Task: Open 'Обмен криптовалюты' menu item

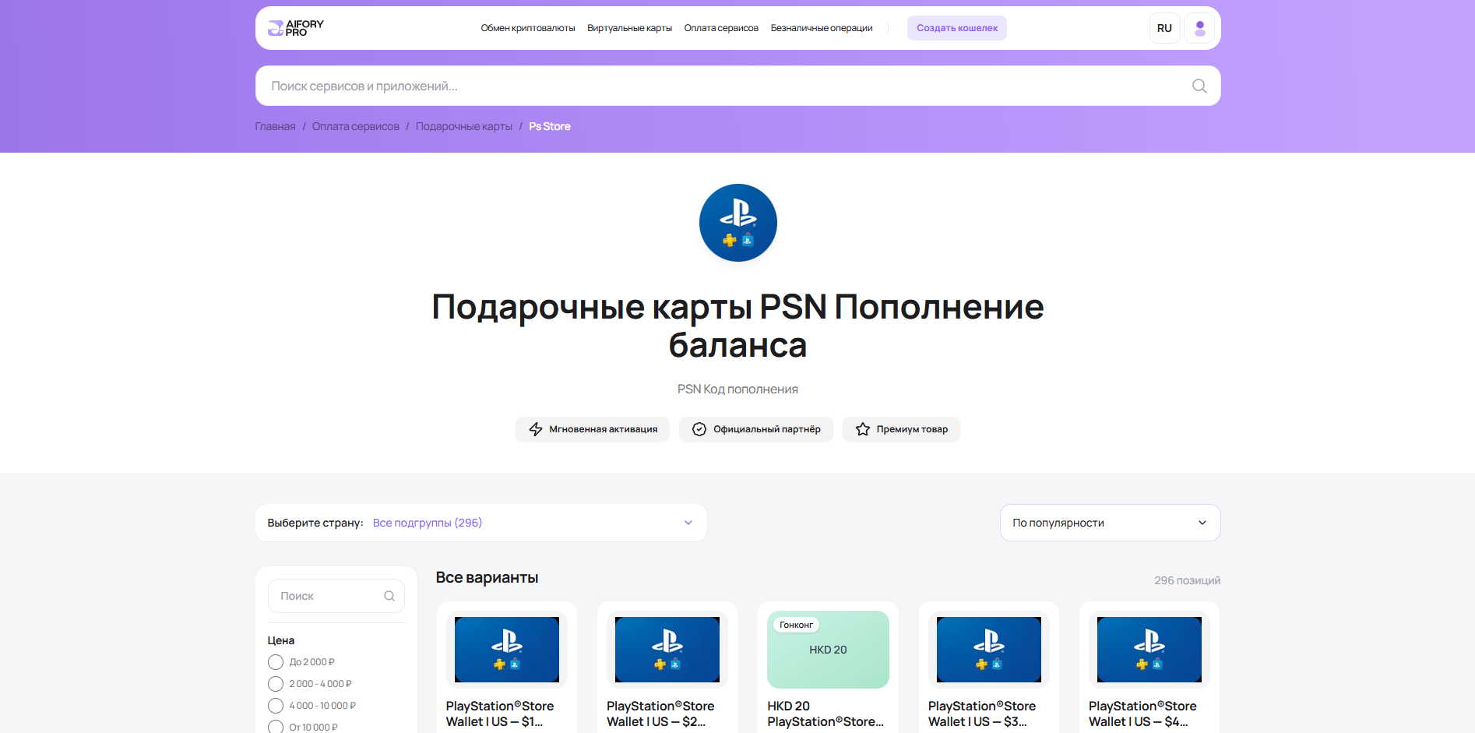Action: click(528, 28)
